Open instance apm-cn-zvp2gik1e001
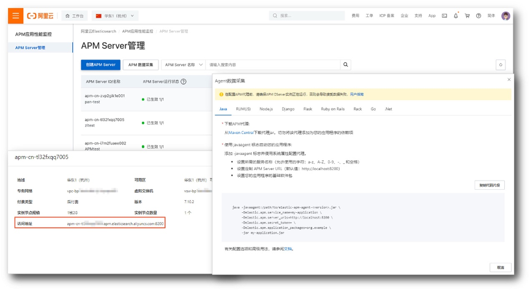Screen dimensions: 530x290 click(105, 95)
